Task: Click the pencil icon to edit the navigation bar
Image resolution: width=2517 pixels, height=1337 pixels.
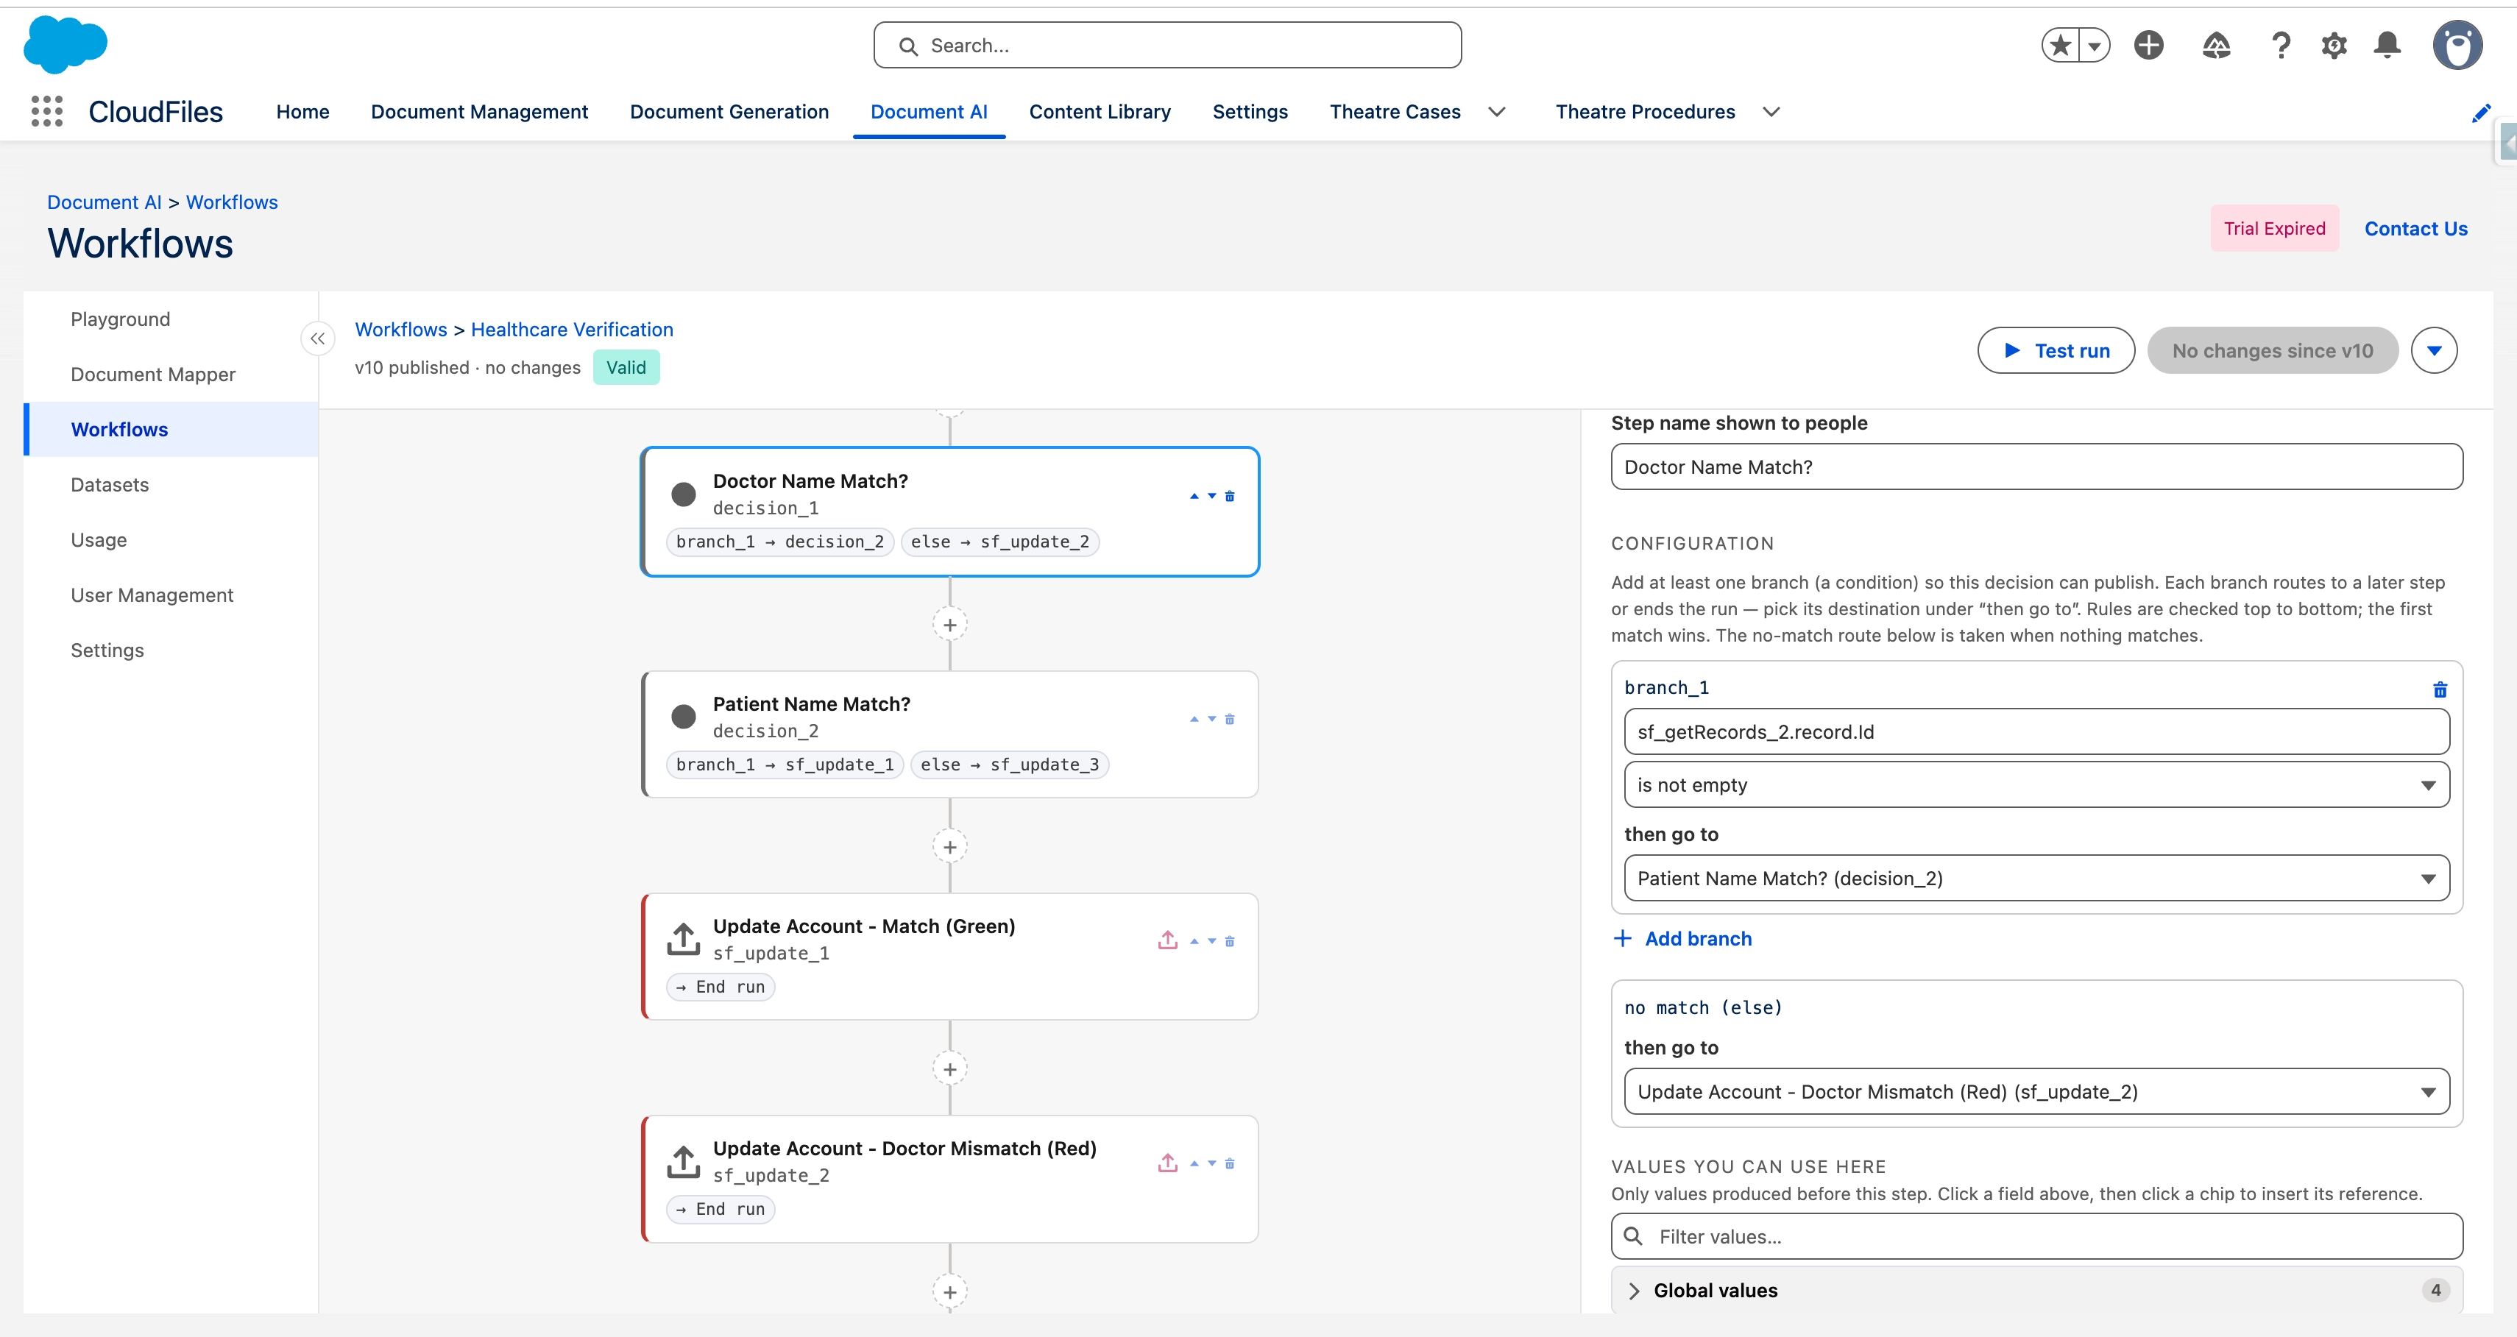Action: (x=2480, y=113)
